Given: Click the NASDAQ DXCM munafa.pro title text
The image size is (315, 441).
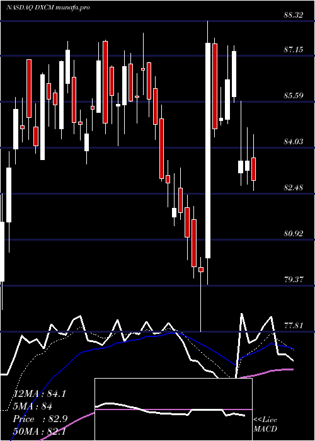Looking at the screenshot, I should (x=48, y=8).
